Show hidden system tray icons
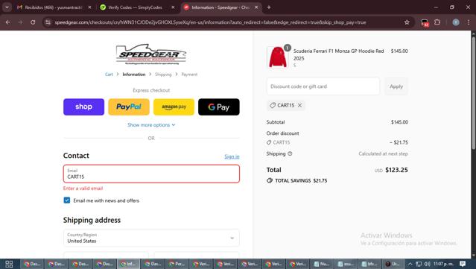This screenshot has height=269, width=476. pos(410,264)
